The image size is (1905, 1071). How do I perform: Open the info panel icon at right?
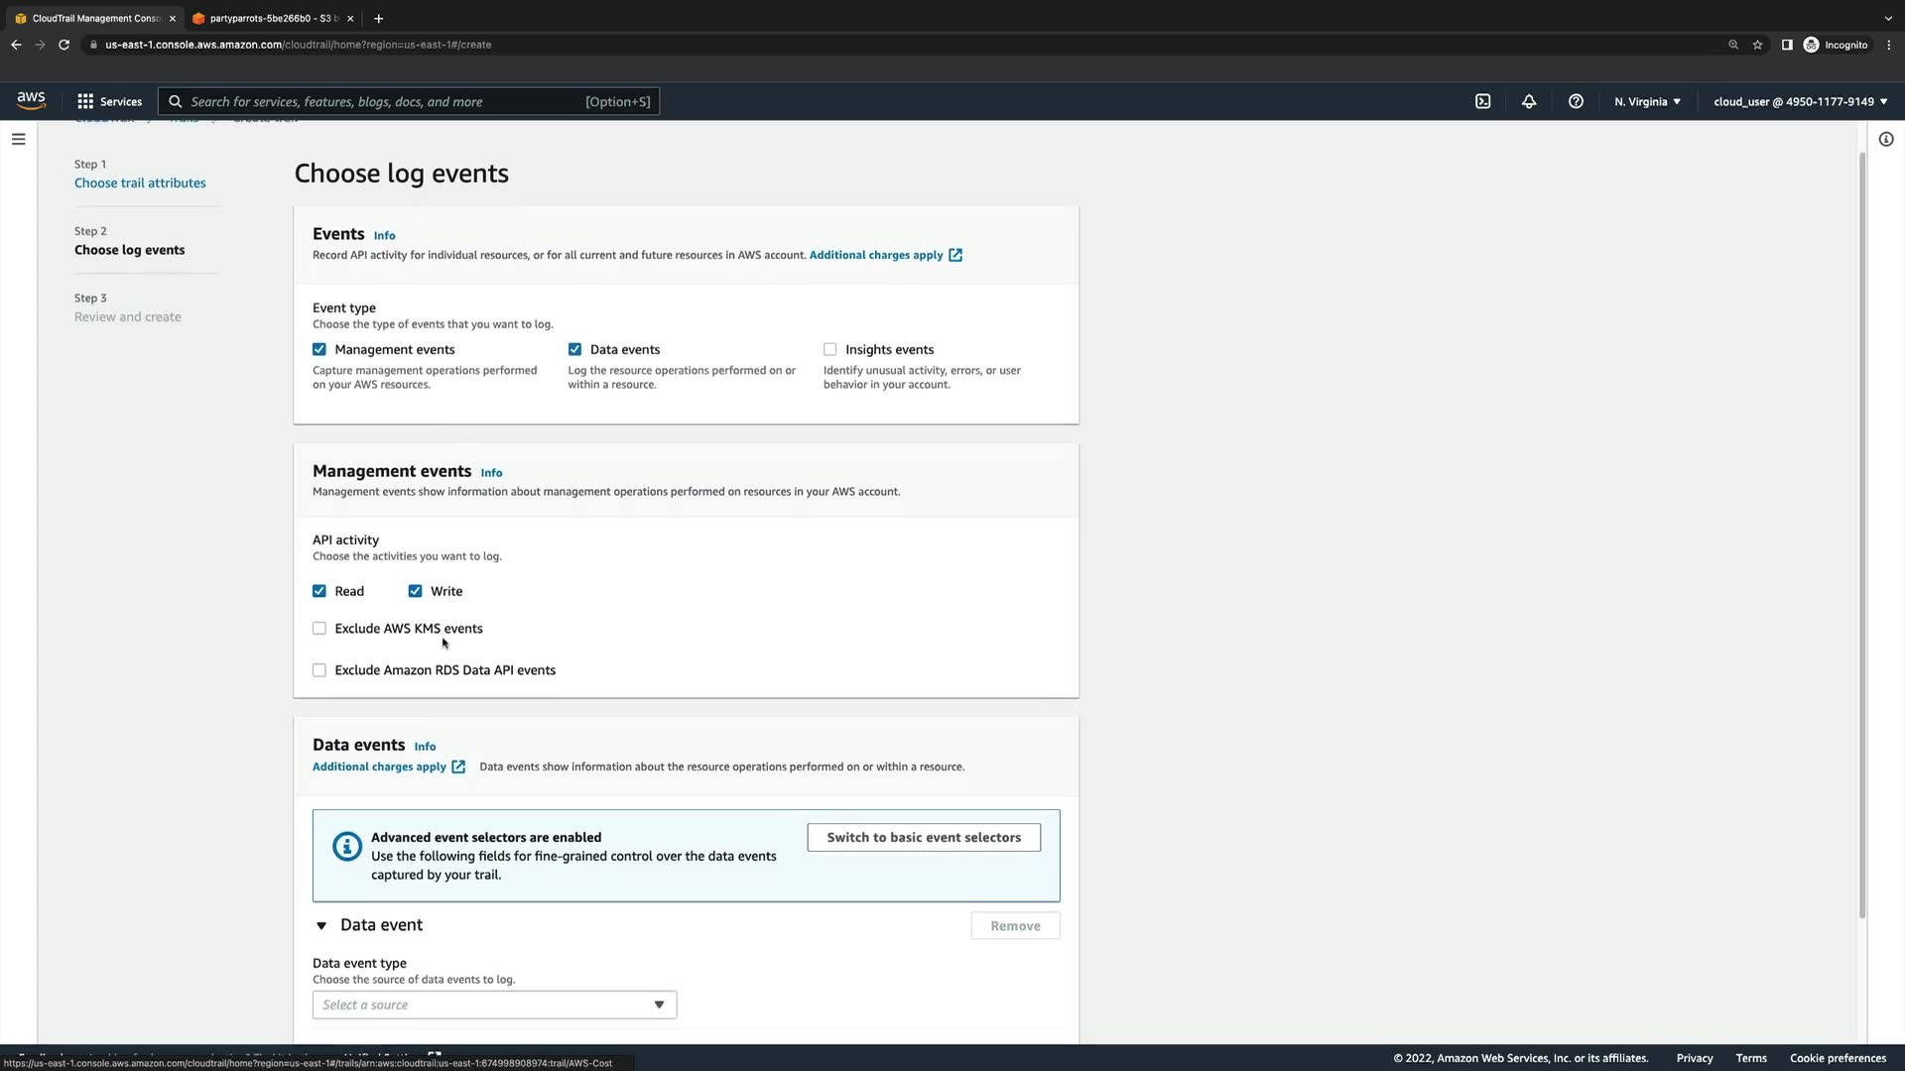[1886, 139]
